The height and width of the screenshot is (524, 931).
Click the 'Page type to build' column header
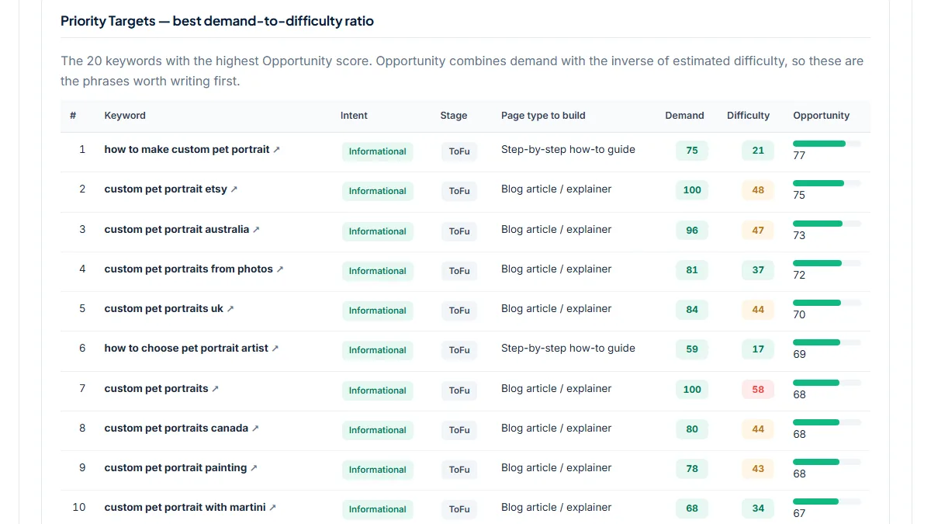(543, 116)
